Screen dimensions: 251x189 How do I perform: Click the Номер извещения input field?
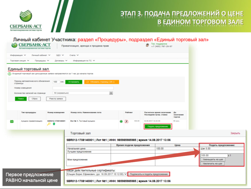point(83,88)
